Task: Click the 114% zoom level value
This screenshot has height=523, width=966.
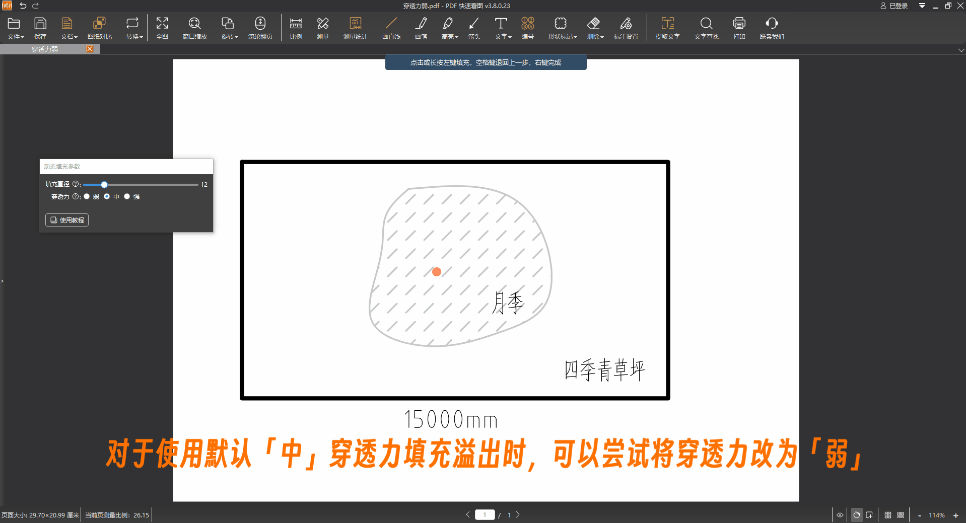Action: pyautogui.click(x=937, y=515)
